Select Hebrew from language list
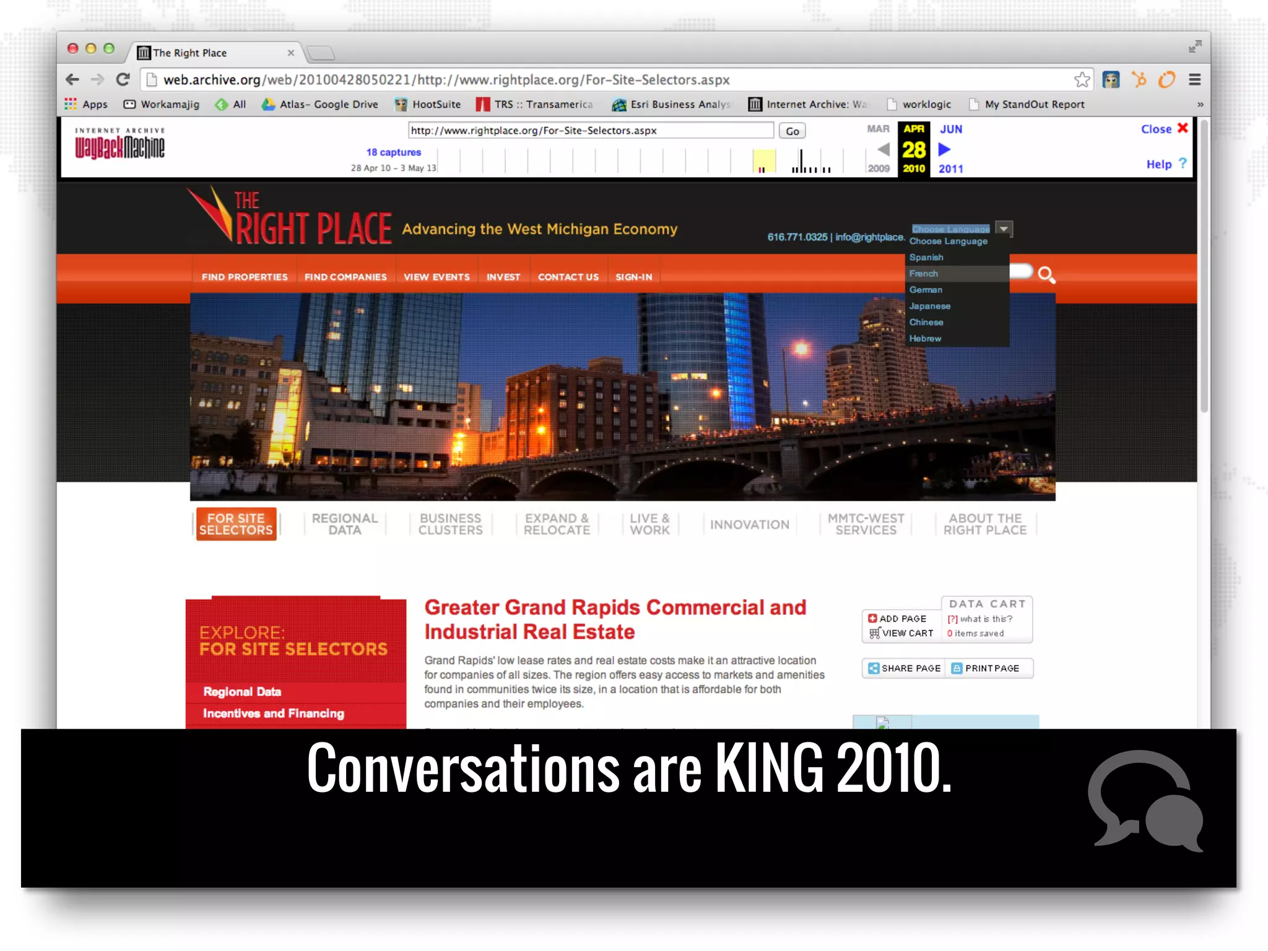Image resolution: width=1268 pixels, height=951 pixels. coord(957,338)
